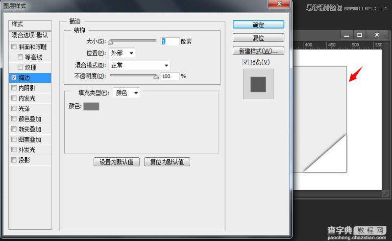Close the document window behind the dialog
Screen dimensions: 392x241
[x=377, y=35]
